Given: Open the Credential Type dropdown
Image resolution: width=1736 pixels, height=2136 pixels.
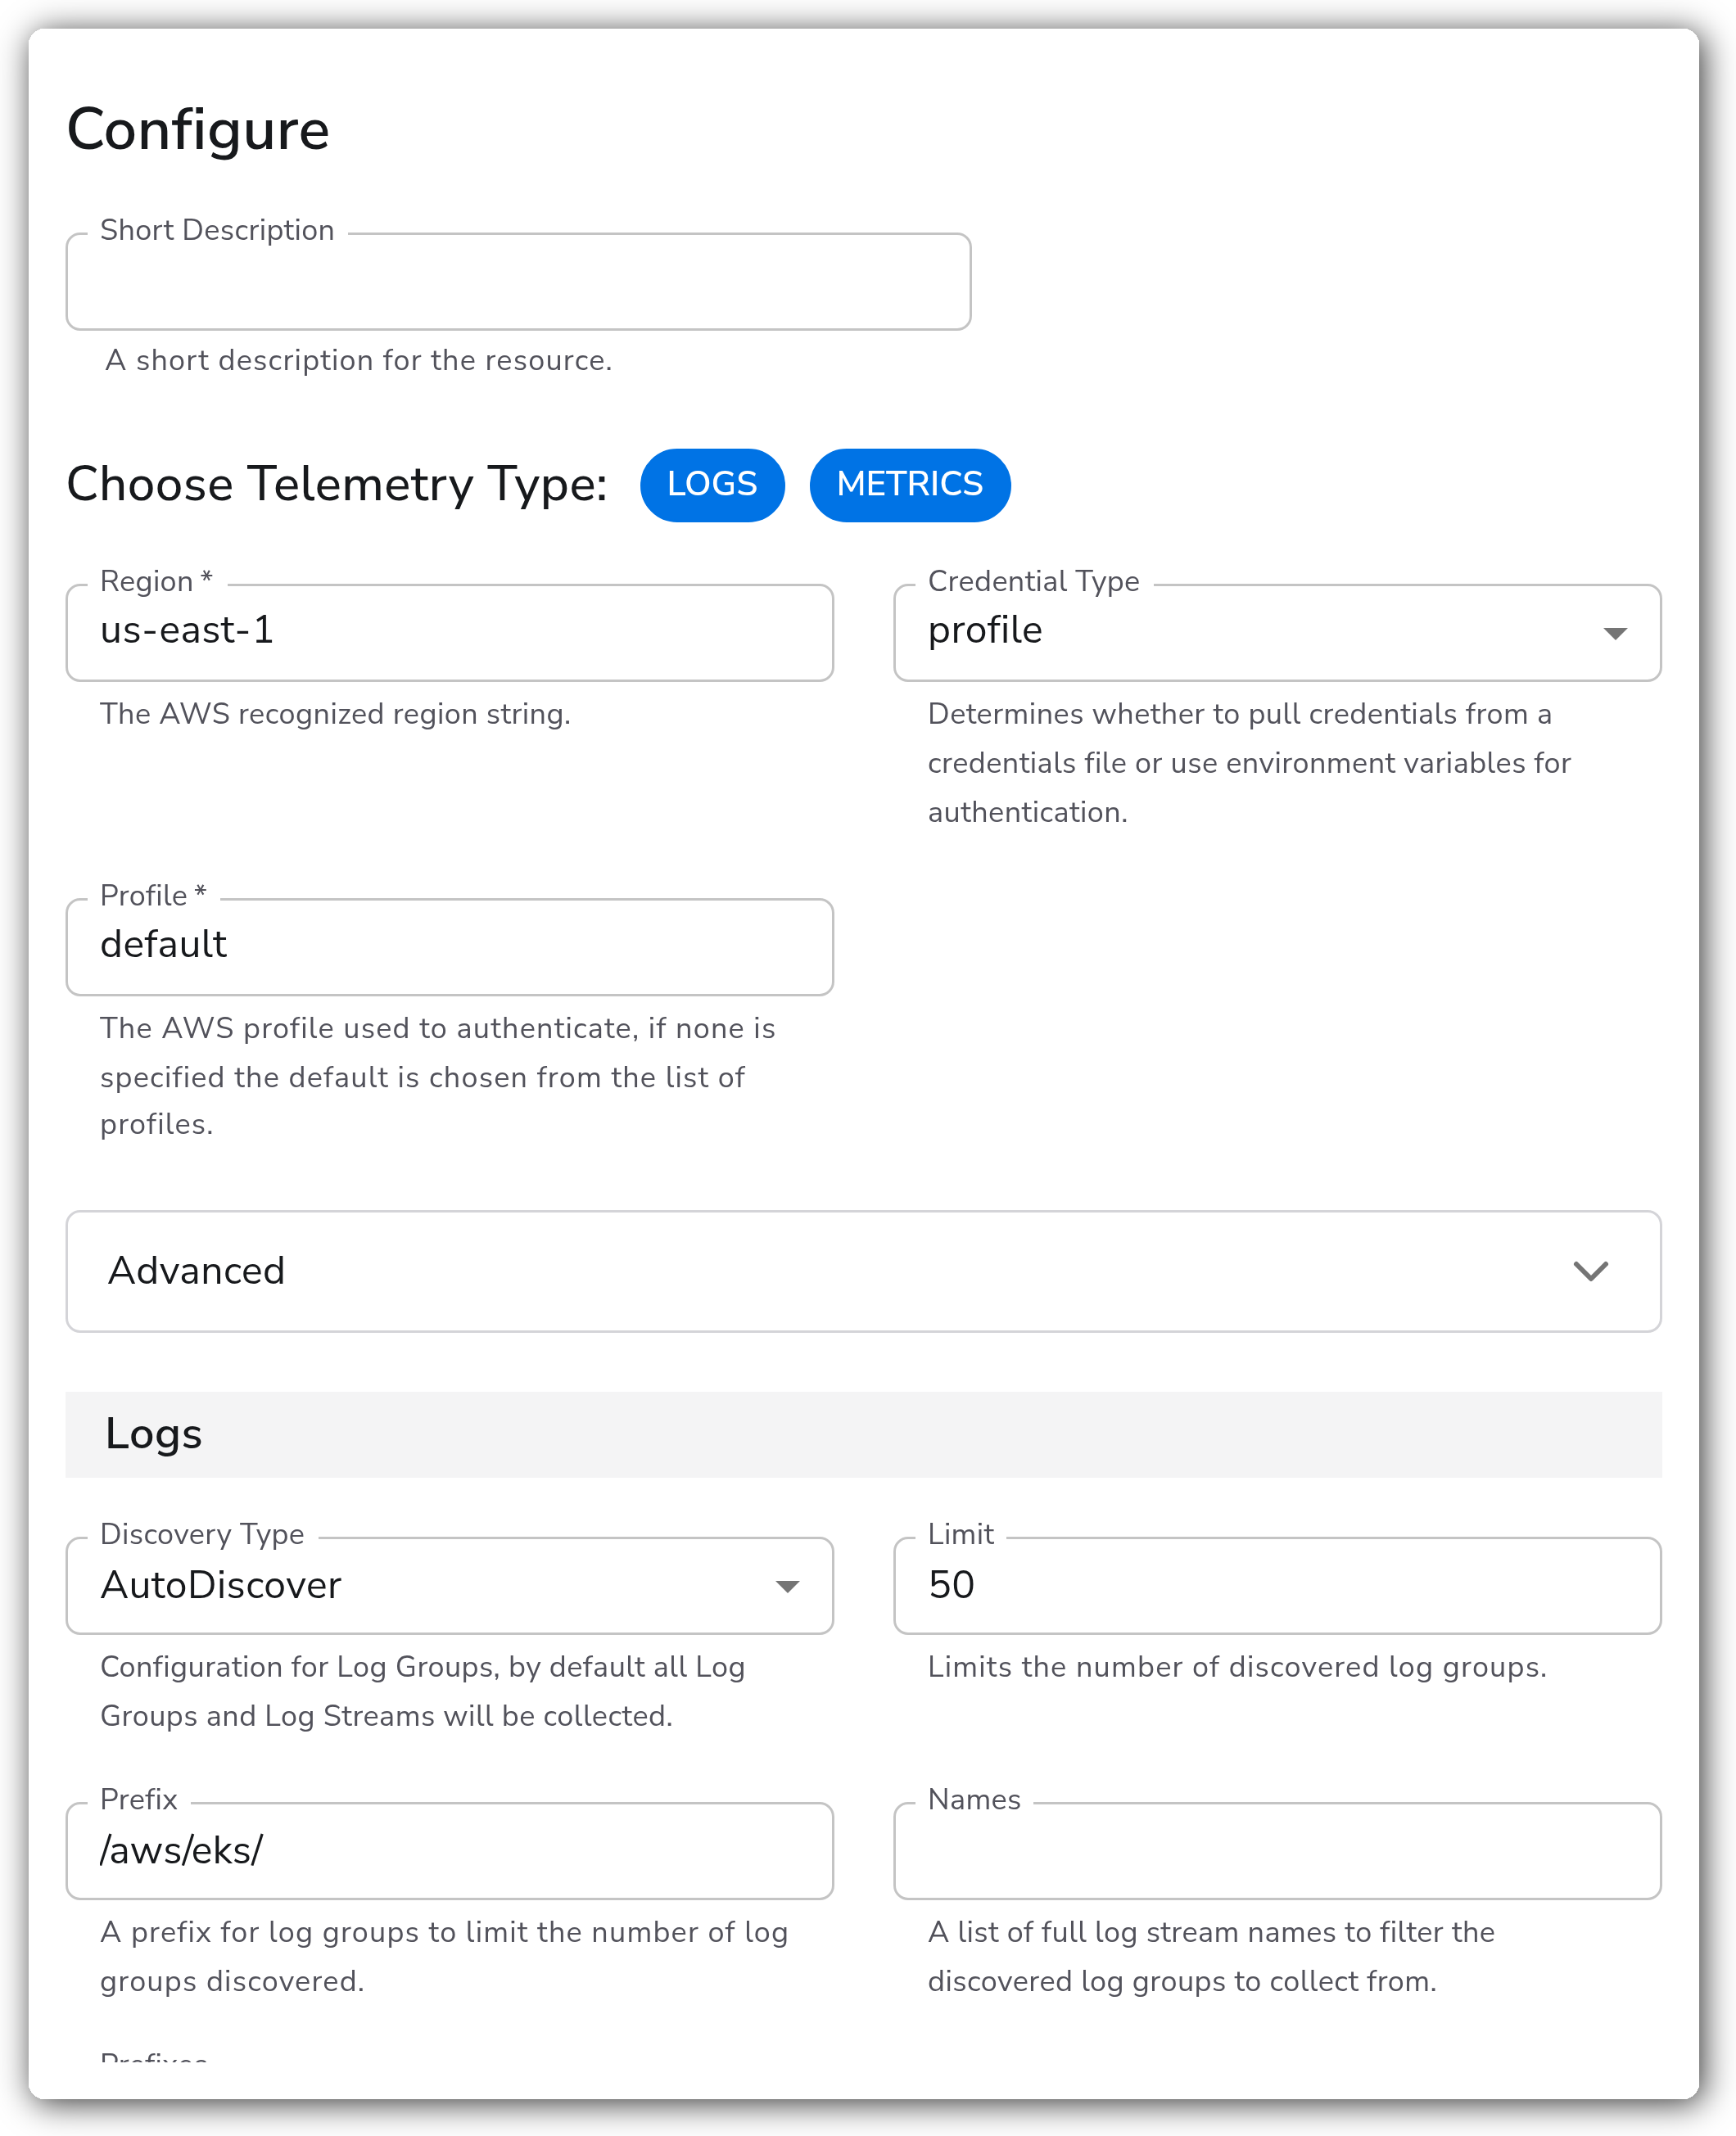Looking at the screenshot, I should pyautogui.click(x=1277, y=633).
